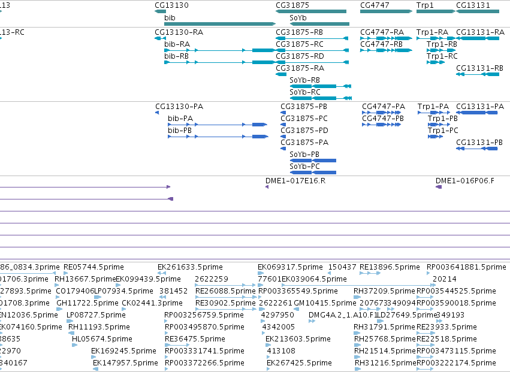
Task: Click protein Trp1-PA
Action: pos(433,113)
